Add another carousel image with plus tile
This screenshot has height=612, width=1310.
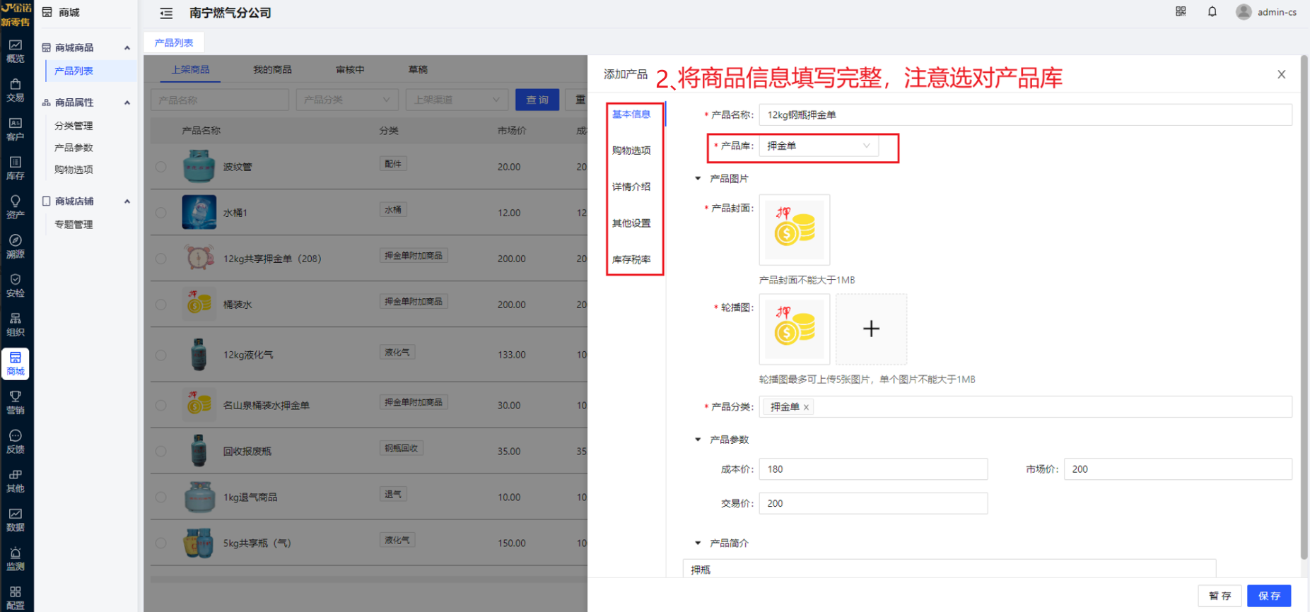click(871, 329)
